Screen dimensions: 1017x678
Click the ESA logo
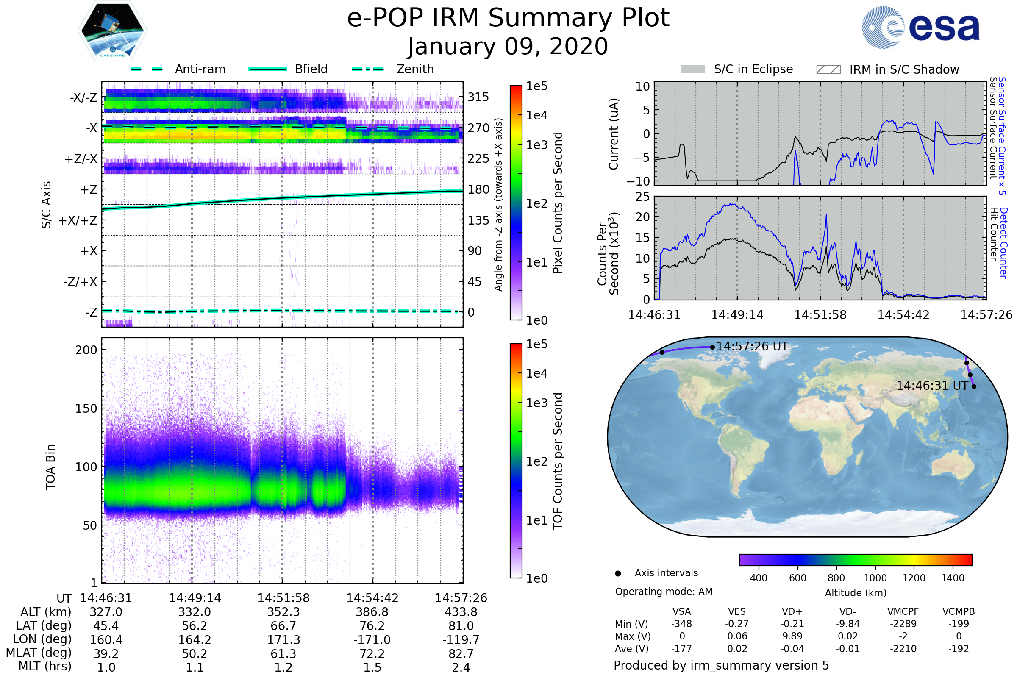point(921,27)
